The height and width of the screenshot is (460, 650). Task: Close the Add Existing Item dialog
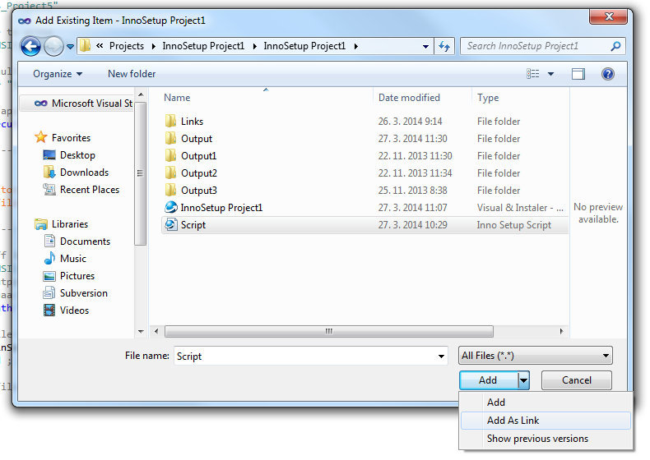pos(608,17)
